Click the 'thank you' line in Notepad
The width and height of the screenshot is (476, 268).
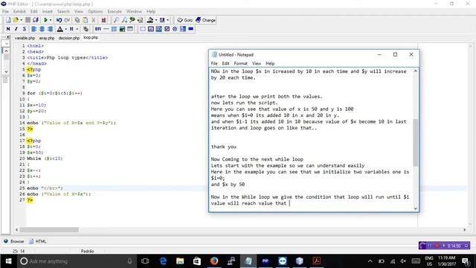(x=224, y=147)
